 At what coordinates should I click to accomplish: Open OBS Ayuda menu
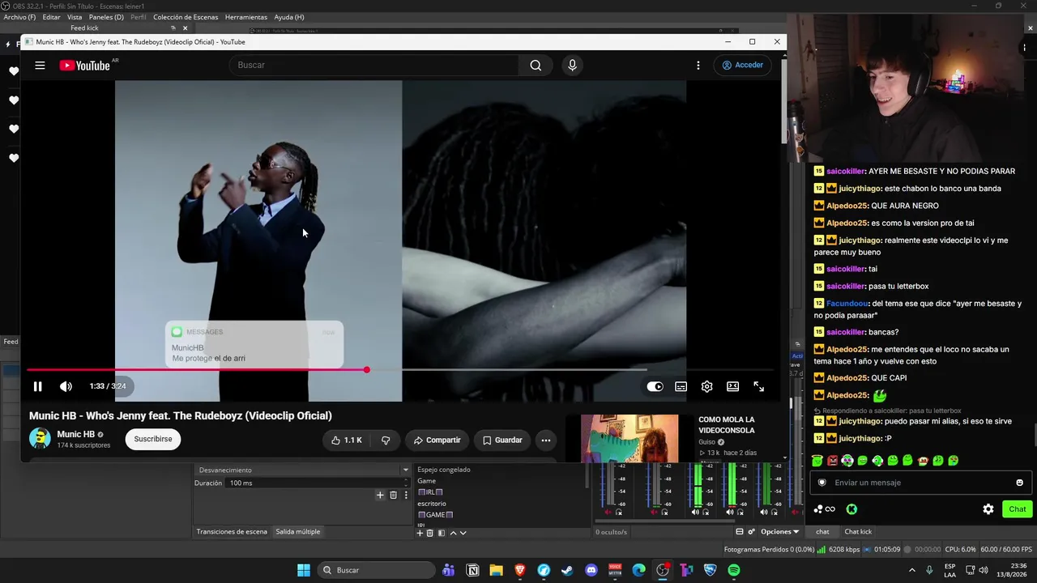click(x=289, y=17)
